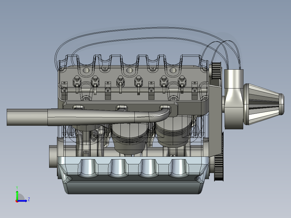Viewport: 291px width, 218px height.
Task: Click the red origin dot of the coordinate triad
Action: [x=17, y=201]
